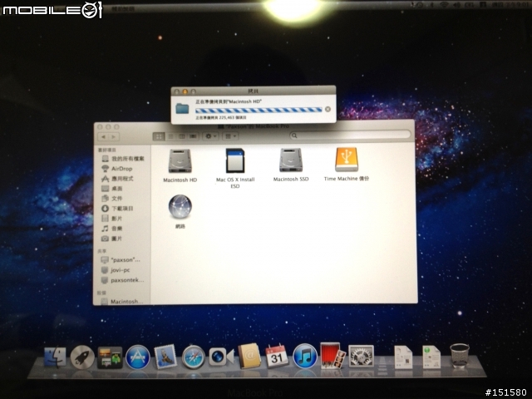Open Documents folder in sidebar
This screenshot has height=399, width=532.
point(112,198)
